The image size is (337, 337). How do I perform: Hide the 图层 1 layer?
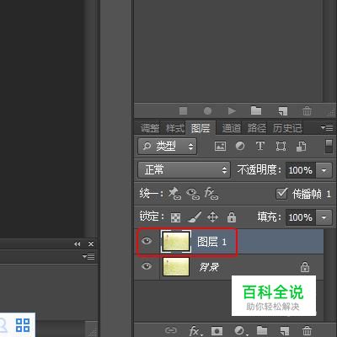pos(147,241)
